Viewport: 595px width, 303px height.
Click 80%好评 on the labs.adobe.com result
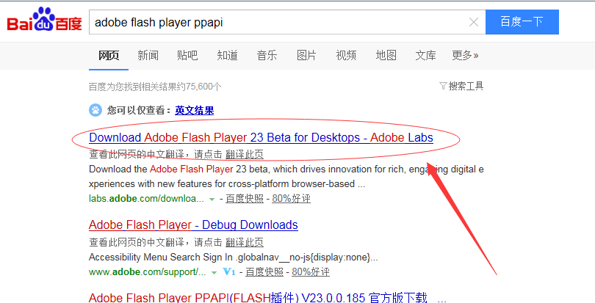pos(291,198)
